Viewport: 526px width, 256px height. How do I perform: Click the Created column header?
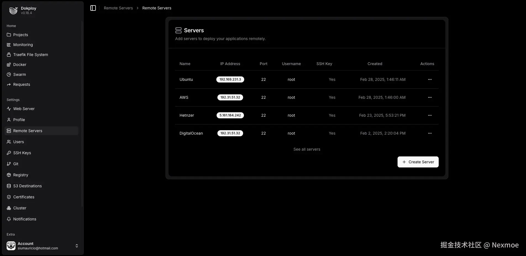click(375, 64)
